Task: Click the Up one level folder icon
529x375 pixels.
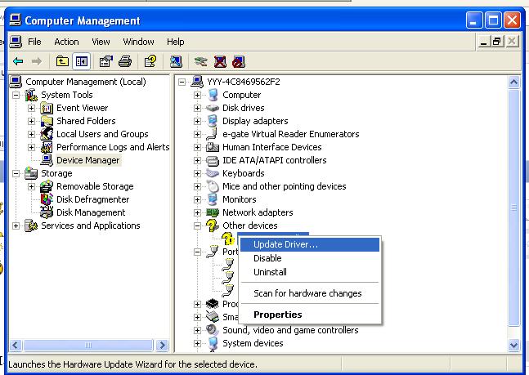Action: (x=62, y=61)
